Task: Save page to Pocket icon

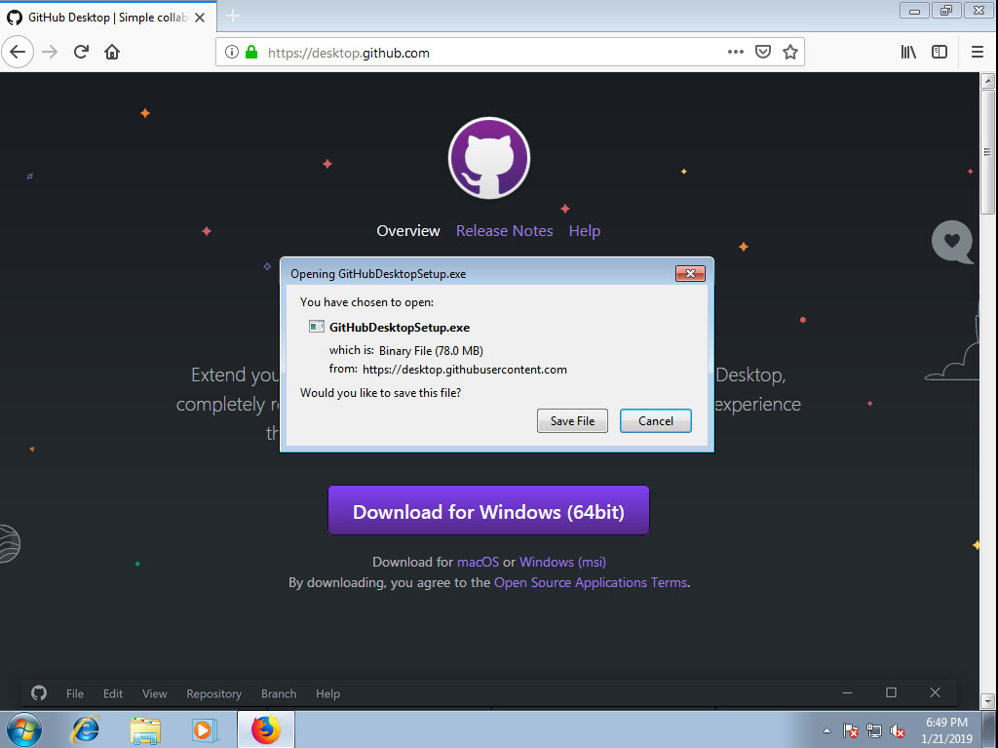Action: point(762,53)
